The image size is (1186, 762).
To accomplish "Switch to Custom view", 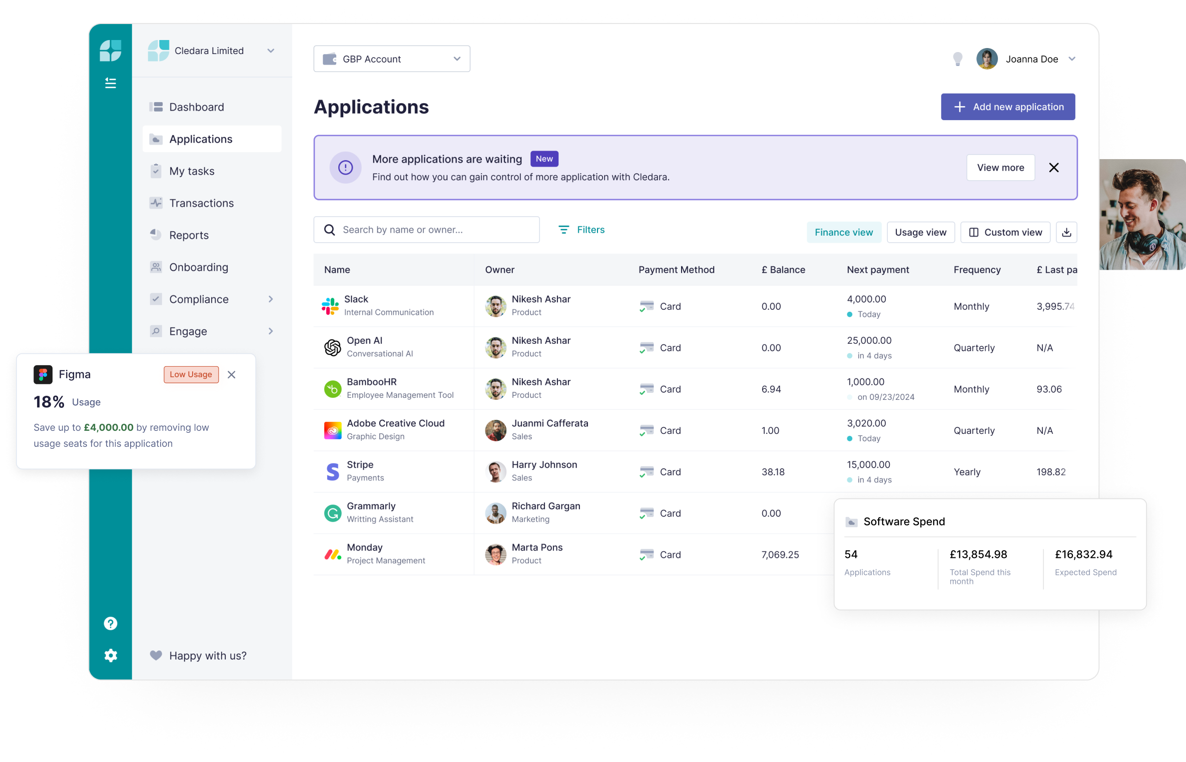I will [1005, 232].
